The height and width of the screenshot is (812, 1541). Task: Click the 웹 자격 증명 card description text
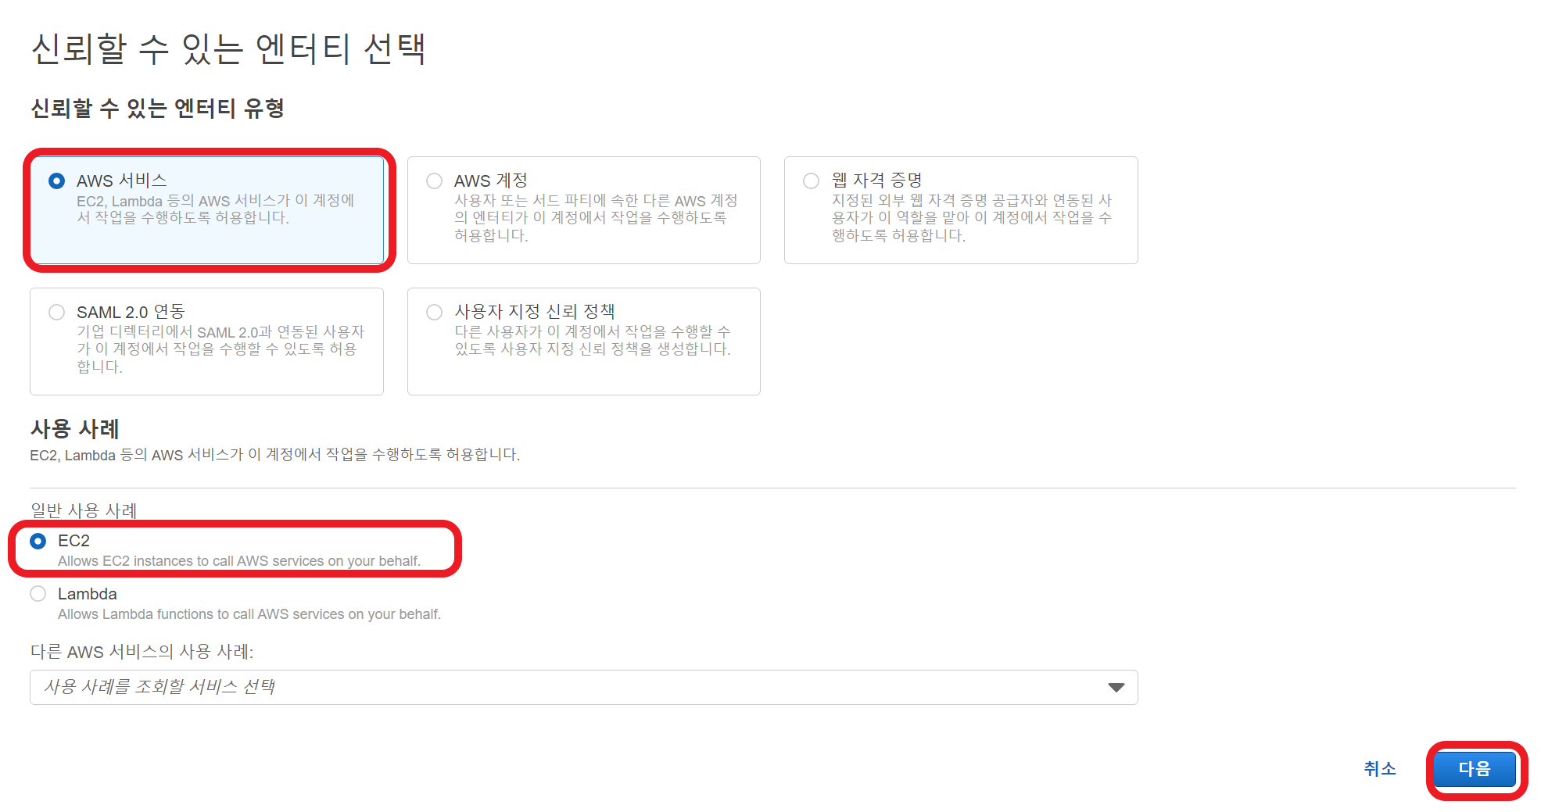(972, 218)
